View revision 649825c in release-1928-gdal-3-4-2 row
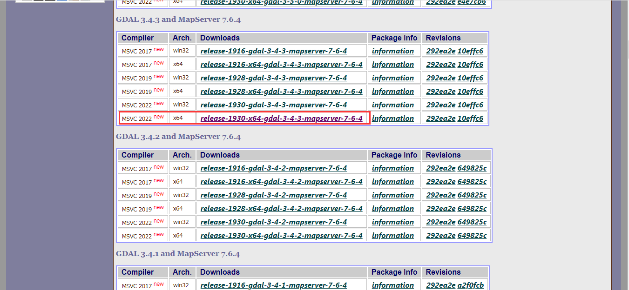 pyautogui.click(x=472, y=195)
